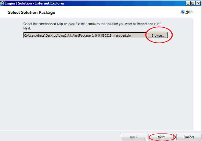The height and width of the screenshot is (141, 202).
Task: Focus the solution file path field
Action: (x=85, y=35)
